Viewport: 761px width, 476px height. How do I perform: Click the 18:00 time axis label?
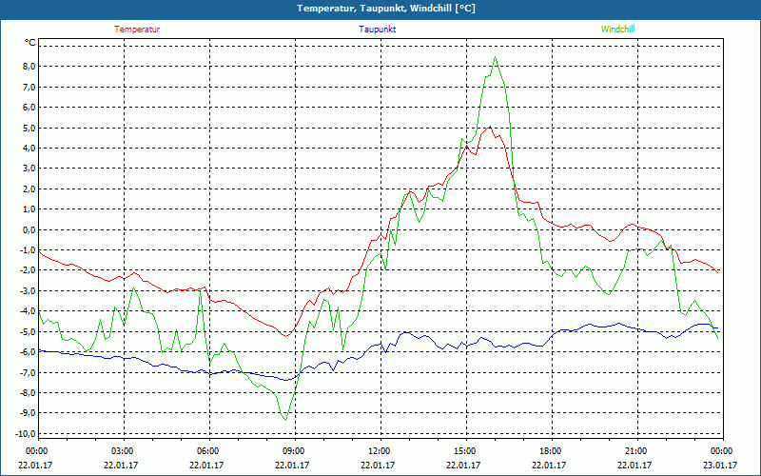(550, 451)
